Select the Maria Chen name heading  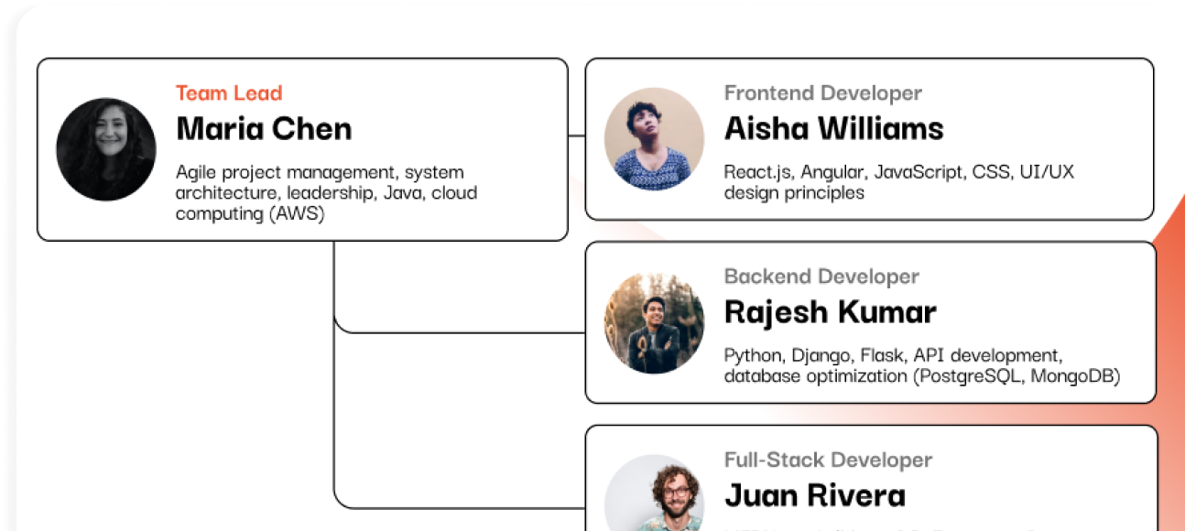coord(264,128)
